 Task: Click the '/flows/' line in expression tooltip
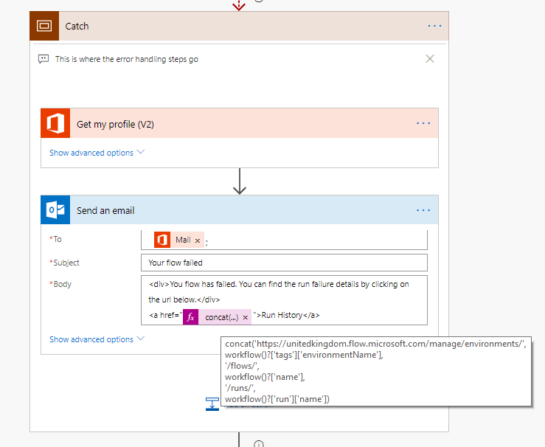click(242, 366)
